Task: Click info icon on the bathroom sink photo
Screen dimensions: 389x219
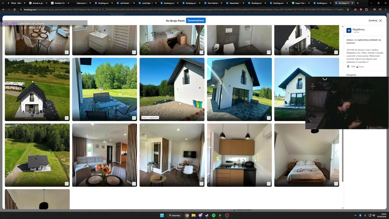Action: click(x=134, y=52)
